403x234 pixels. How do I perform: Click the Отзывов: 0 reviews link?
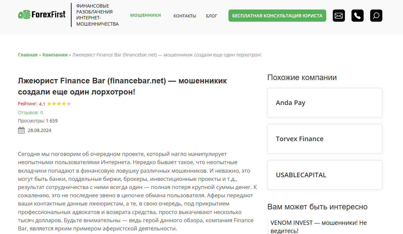point(31,112)
